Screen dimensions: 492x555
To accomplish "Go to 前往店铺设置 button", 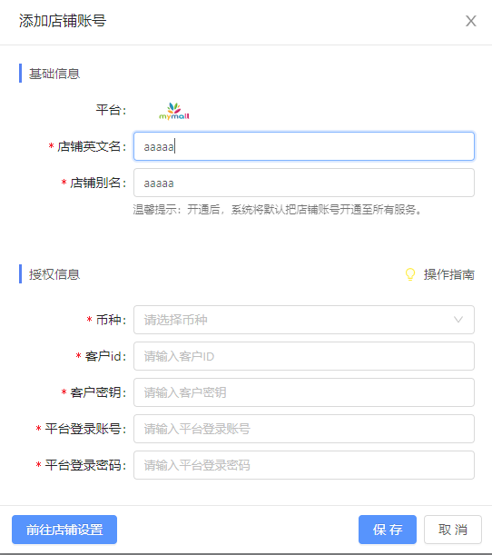I will coord(64,530).
